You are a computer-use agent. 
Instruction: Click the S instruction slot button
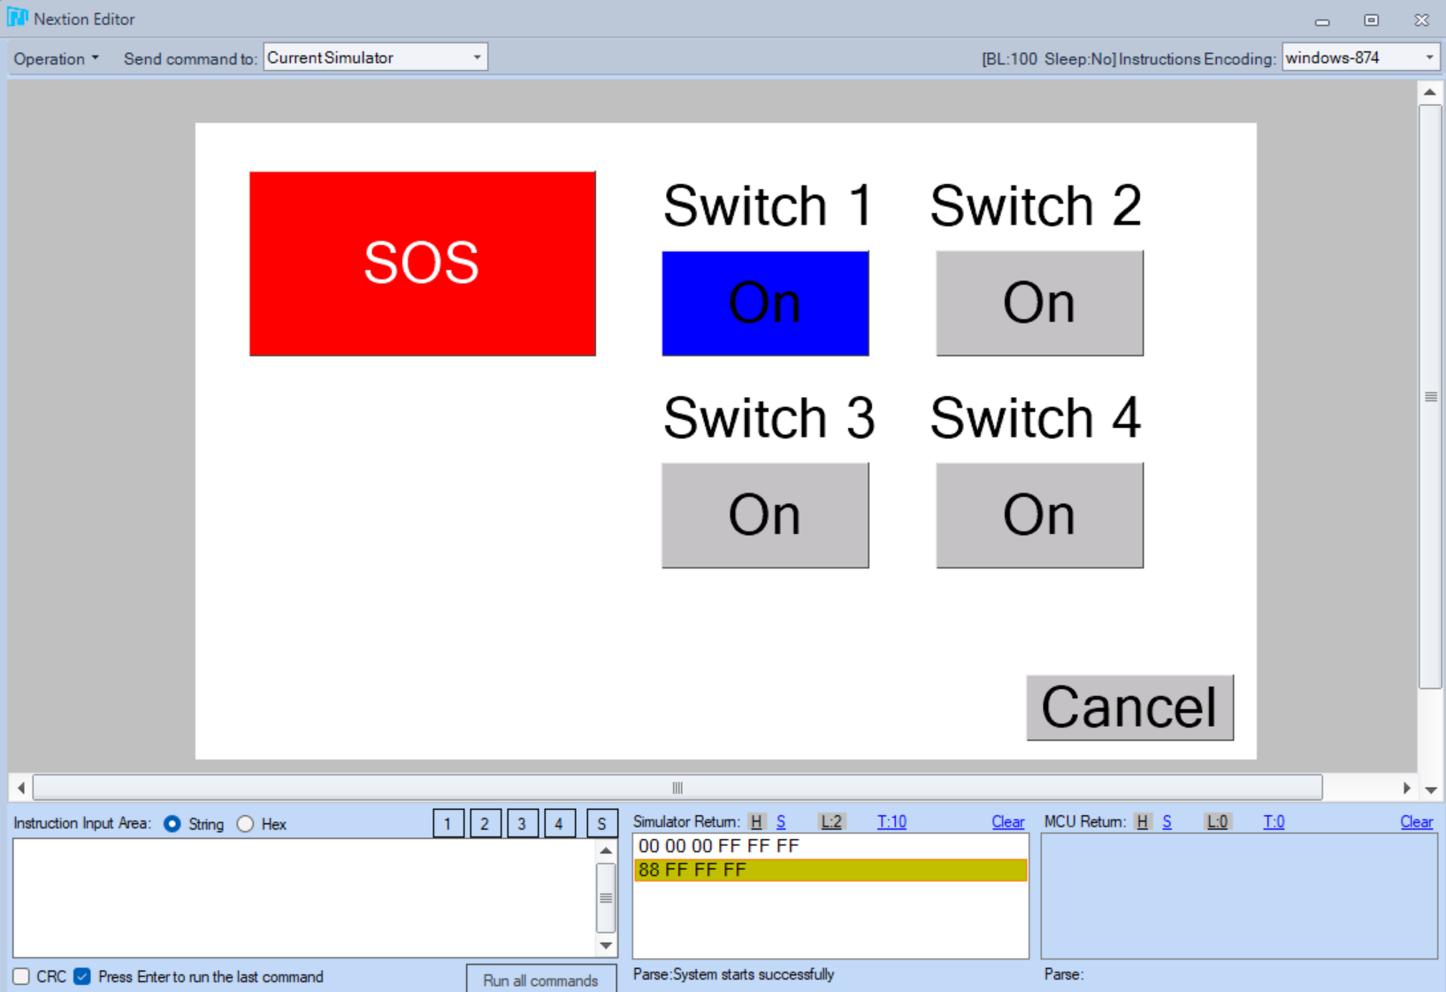pos(601,824)
